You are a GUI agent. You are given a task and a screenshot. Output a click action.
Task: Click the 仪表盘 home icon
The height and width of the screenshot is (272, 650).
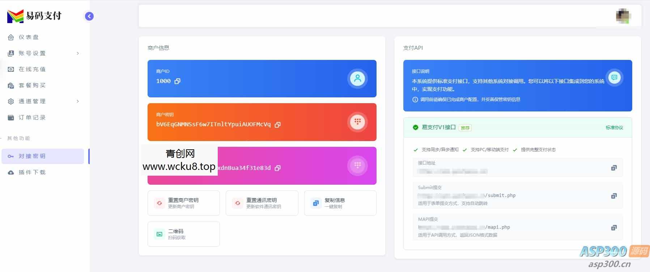click(11, 37)
